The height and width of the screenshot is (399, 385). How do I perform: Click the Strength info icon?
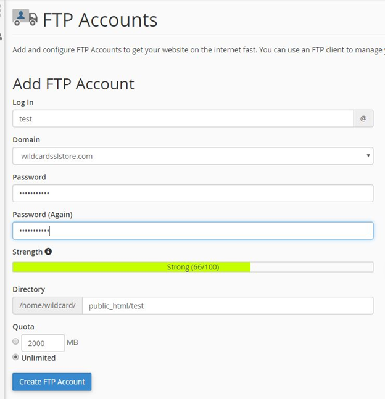click(48, 252)
